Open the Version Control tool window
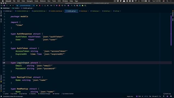The image size is (174, 98). click(68, 94)
